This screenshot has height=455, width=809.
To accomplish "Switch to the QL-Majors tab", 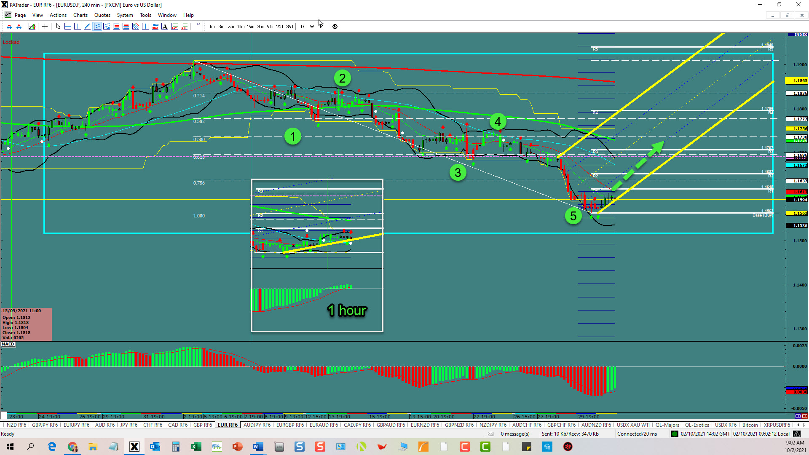I will [667, 425].
